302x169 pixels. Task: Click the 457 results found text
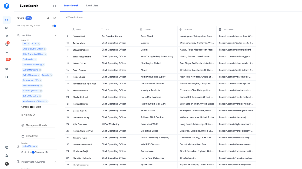coord(75,17)
